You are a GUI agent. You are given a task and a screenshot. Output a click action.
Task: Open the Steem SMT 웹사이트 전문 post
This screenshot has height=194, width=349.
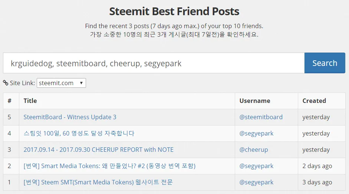pyautogui.click(x=98, y=182)
